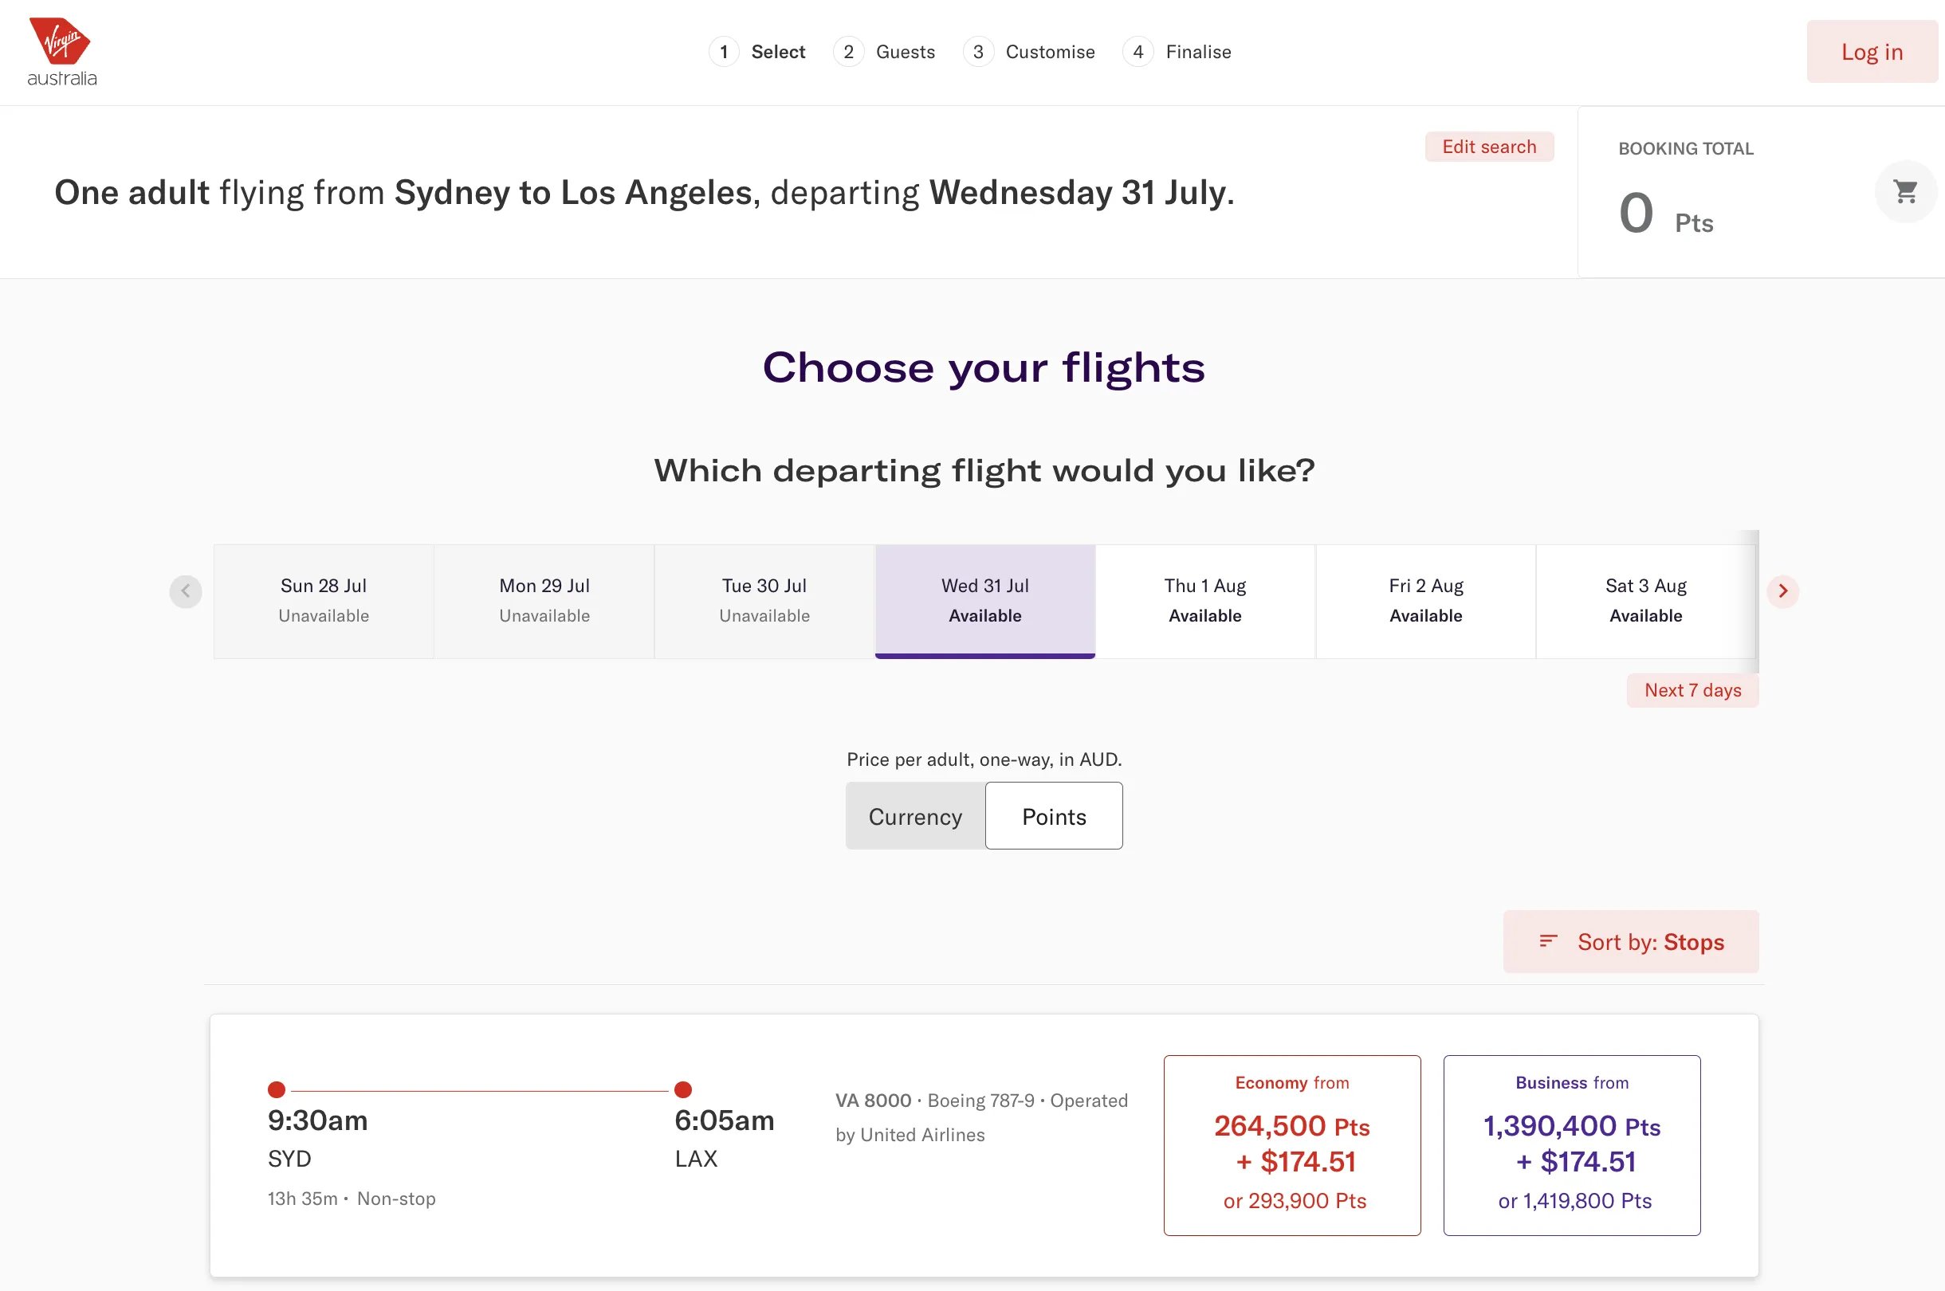1945x1291 pixels.
Task: Go to step 2 Guests
Action: point(884,52)
